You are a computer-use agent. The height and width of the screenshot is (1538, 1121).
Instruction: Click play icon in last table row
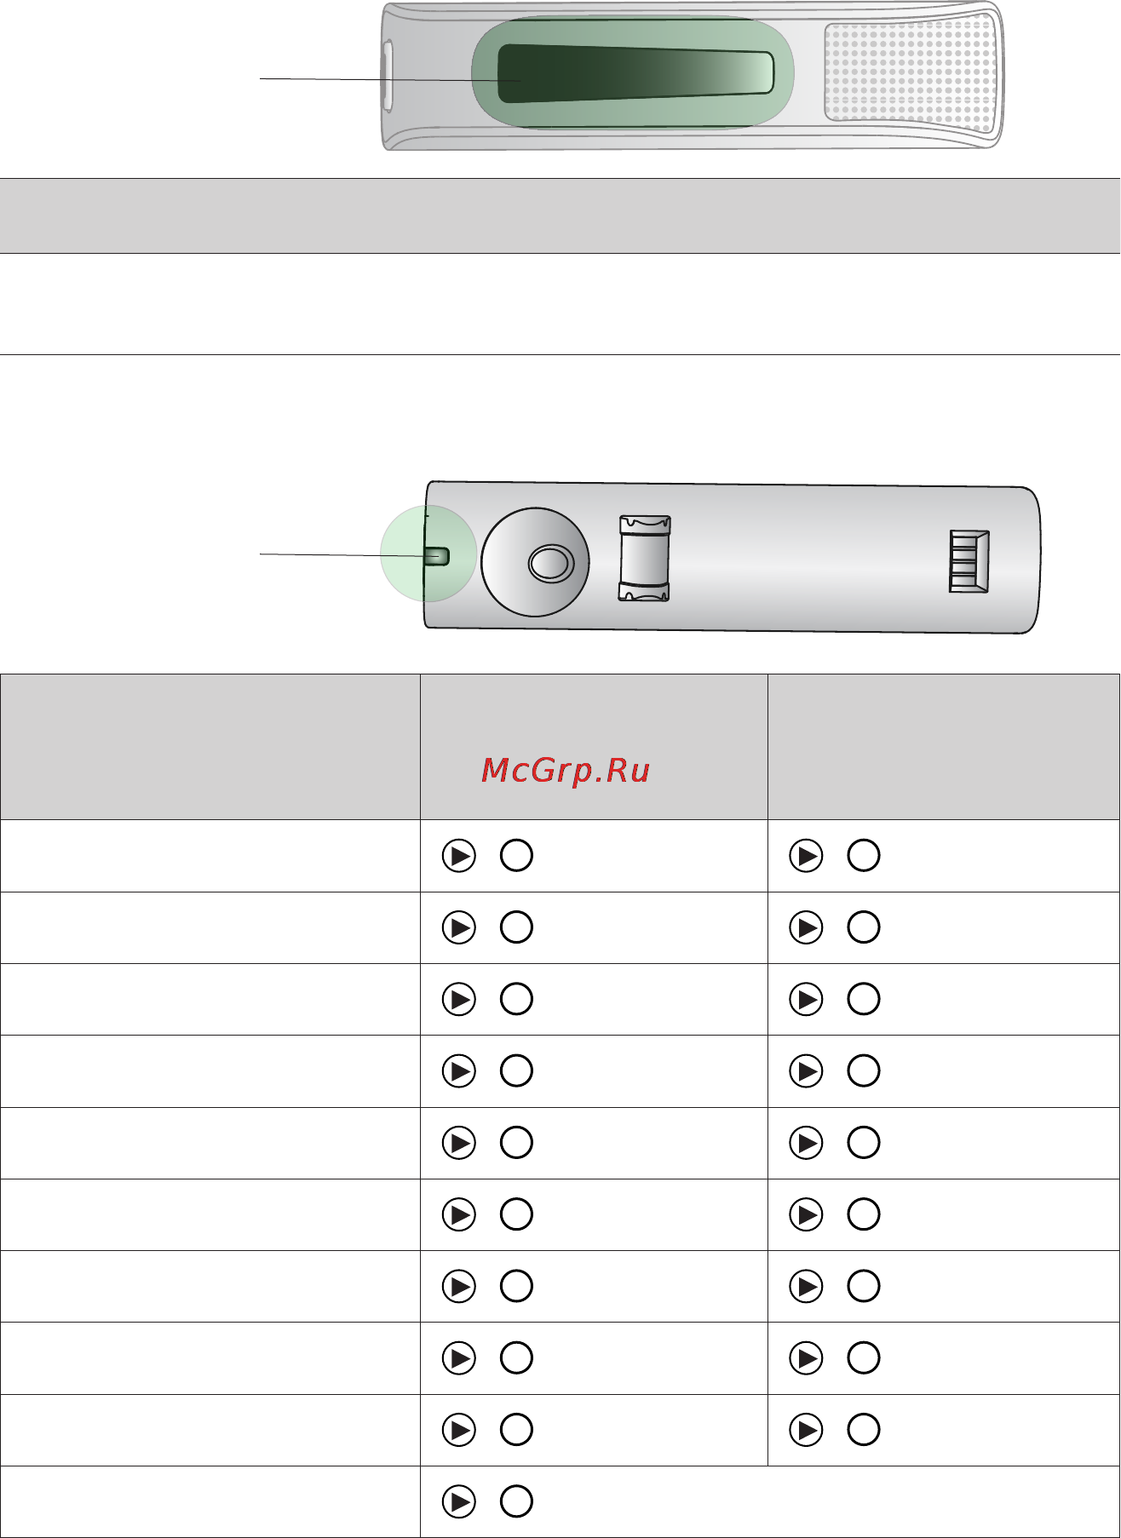(x=459, y=1501)
